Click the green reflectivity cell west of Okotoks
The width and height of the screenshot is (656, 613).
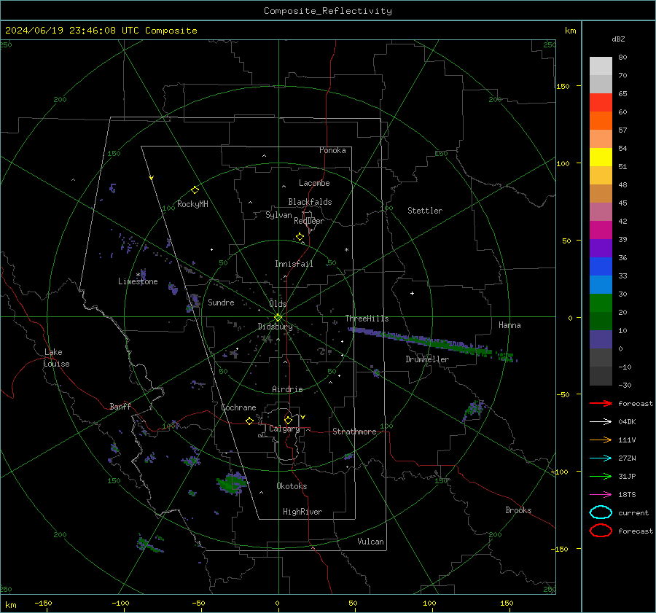click(233, 483)
